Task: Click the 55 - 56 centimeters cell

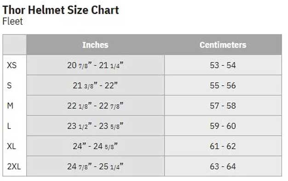Action: (223, 85)
